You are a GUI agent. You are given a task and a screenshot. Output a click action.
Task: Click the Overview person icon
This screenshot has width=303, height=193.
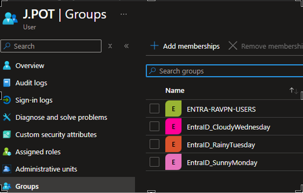tap(7, 66)
